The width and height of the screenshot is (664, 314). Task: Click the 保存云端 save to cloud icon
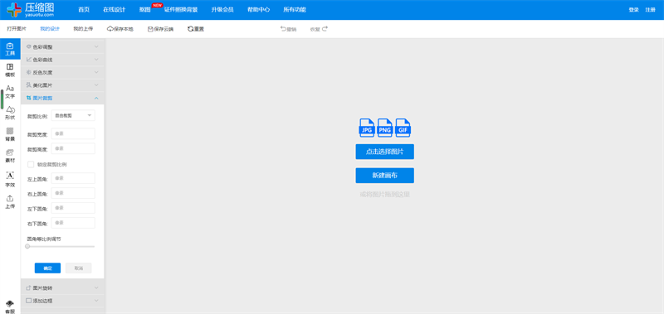[x=150, y=29]
